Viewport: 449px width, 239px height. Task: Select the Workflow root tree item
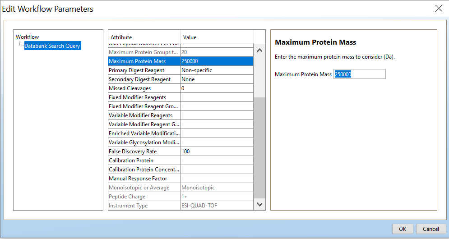click(28, 37)
